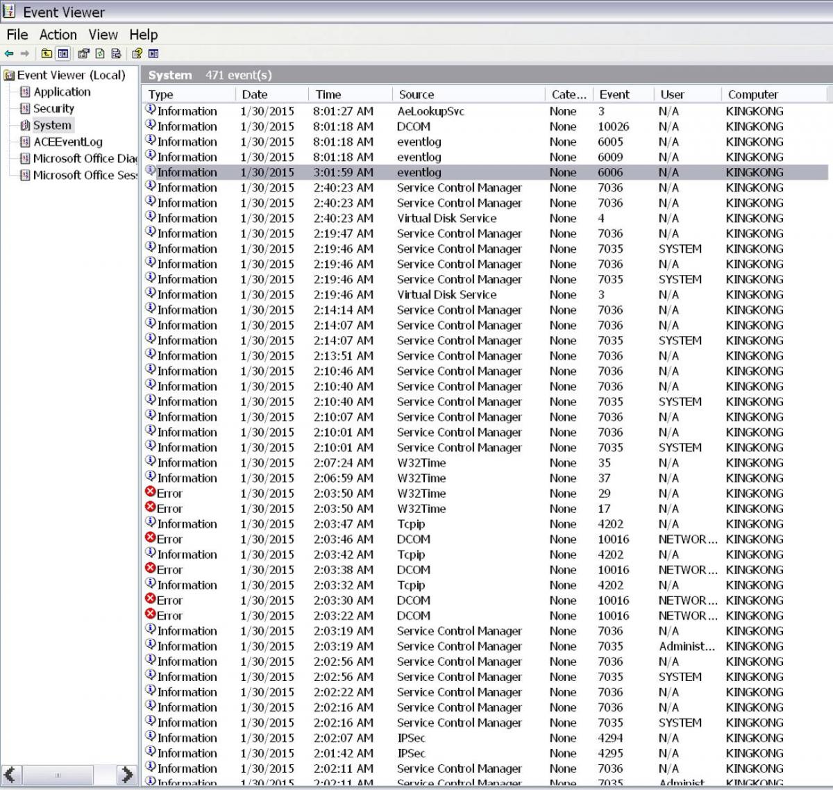This screenshot has width=833, height=790.
Task: Select IPSec event 4295 at 2:01:42 AM
Action: point(485,753)
